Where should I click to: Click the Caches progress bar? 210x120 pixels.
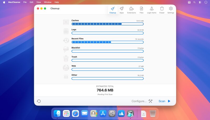[108, 24]
